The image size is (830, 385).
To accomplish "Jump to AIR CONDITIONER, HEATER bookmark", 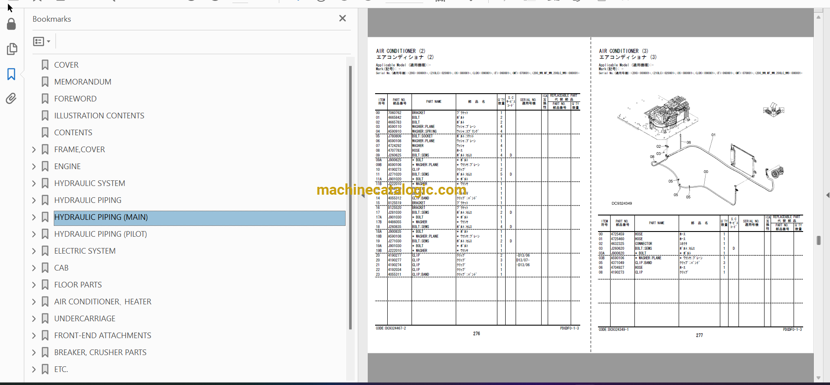I will pos(102,302).
